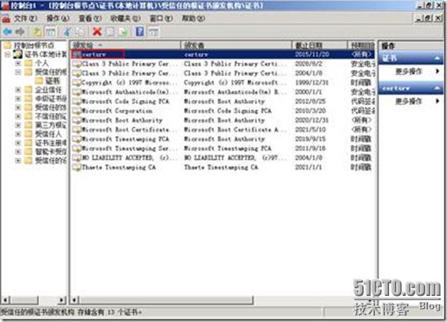The width and height of the screenshot is (447, 322).
Task: Click the 控制台根节点 folder icon
Action: tap(7, 45)
